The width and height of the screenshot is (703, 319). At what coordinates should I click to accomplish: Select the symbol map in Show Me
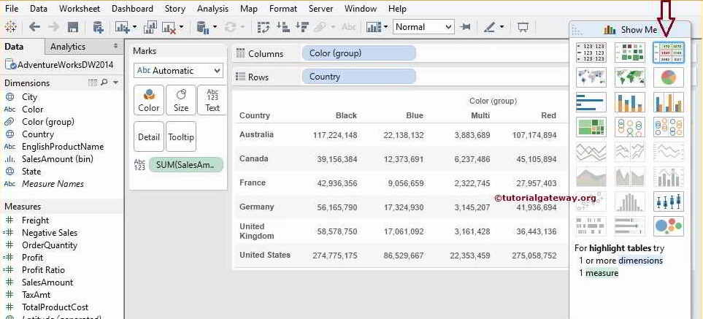click(591, 77)
